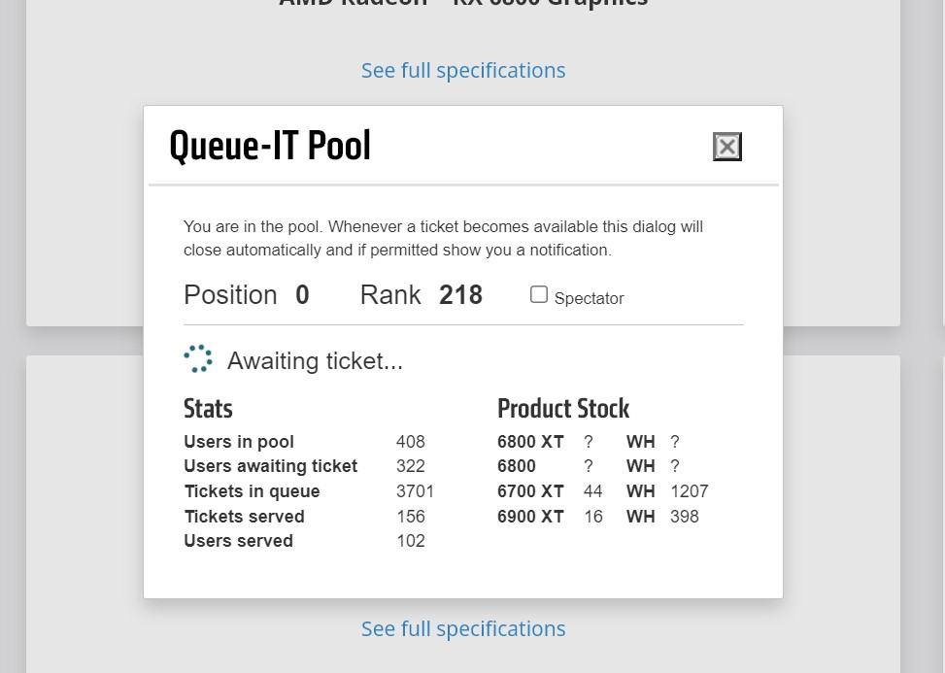Click the Spectator label text
This screenshot has height=673, width=945.
click(589, 298)
